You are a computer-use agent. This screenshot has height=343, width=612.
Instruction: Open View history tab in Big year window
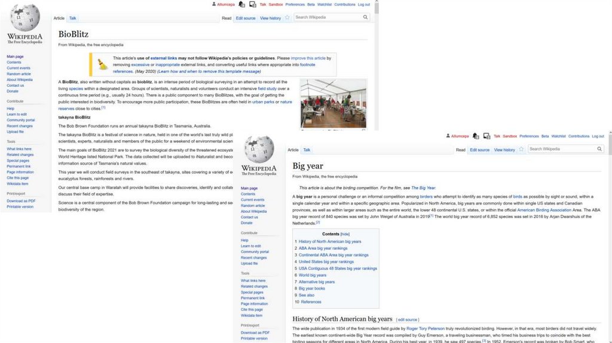pos(504,150)
